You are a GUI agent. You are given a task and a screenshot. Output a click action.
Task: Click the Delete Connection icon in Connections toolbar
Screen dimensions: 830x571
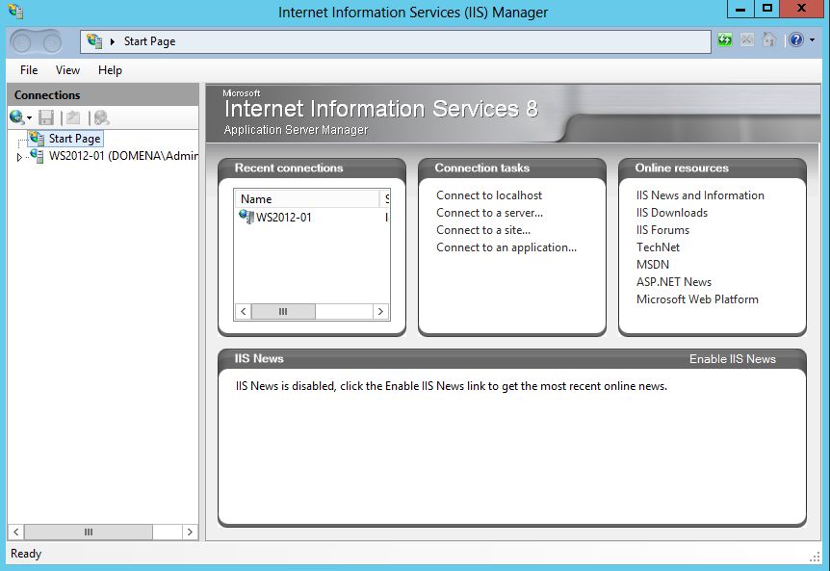[100, 117]
